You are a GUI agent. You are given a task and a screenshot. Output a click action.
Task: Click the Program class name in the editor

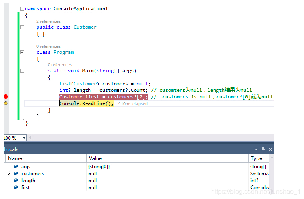point(63,52)
